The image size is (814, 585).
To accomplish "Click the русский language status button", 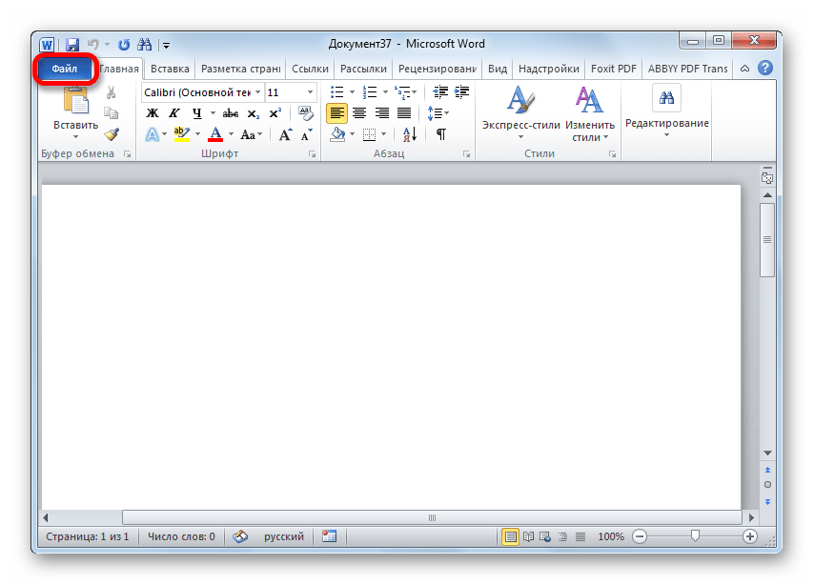I will coord(283,537).
